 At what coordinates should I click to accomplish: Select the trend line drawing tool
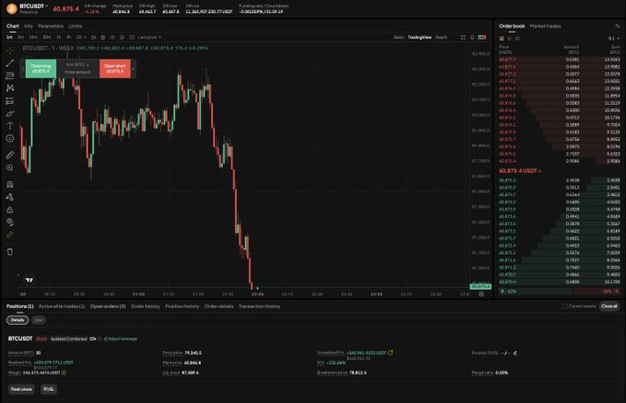[10, 63]
